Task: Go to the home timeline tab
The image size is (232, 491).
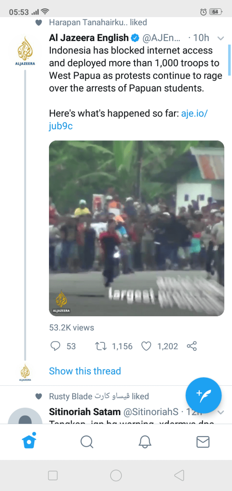Action: 29,442
